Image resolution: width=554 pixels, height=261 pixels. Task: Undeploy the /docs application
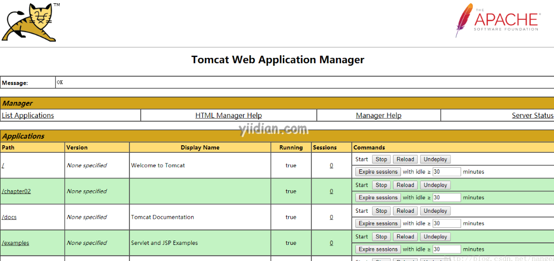coord(435,211)
